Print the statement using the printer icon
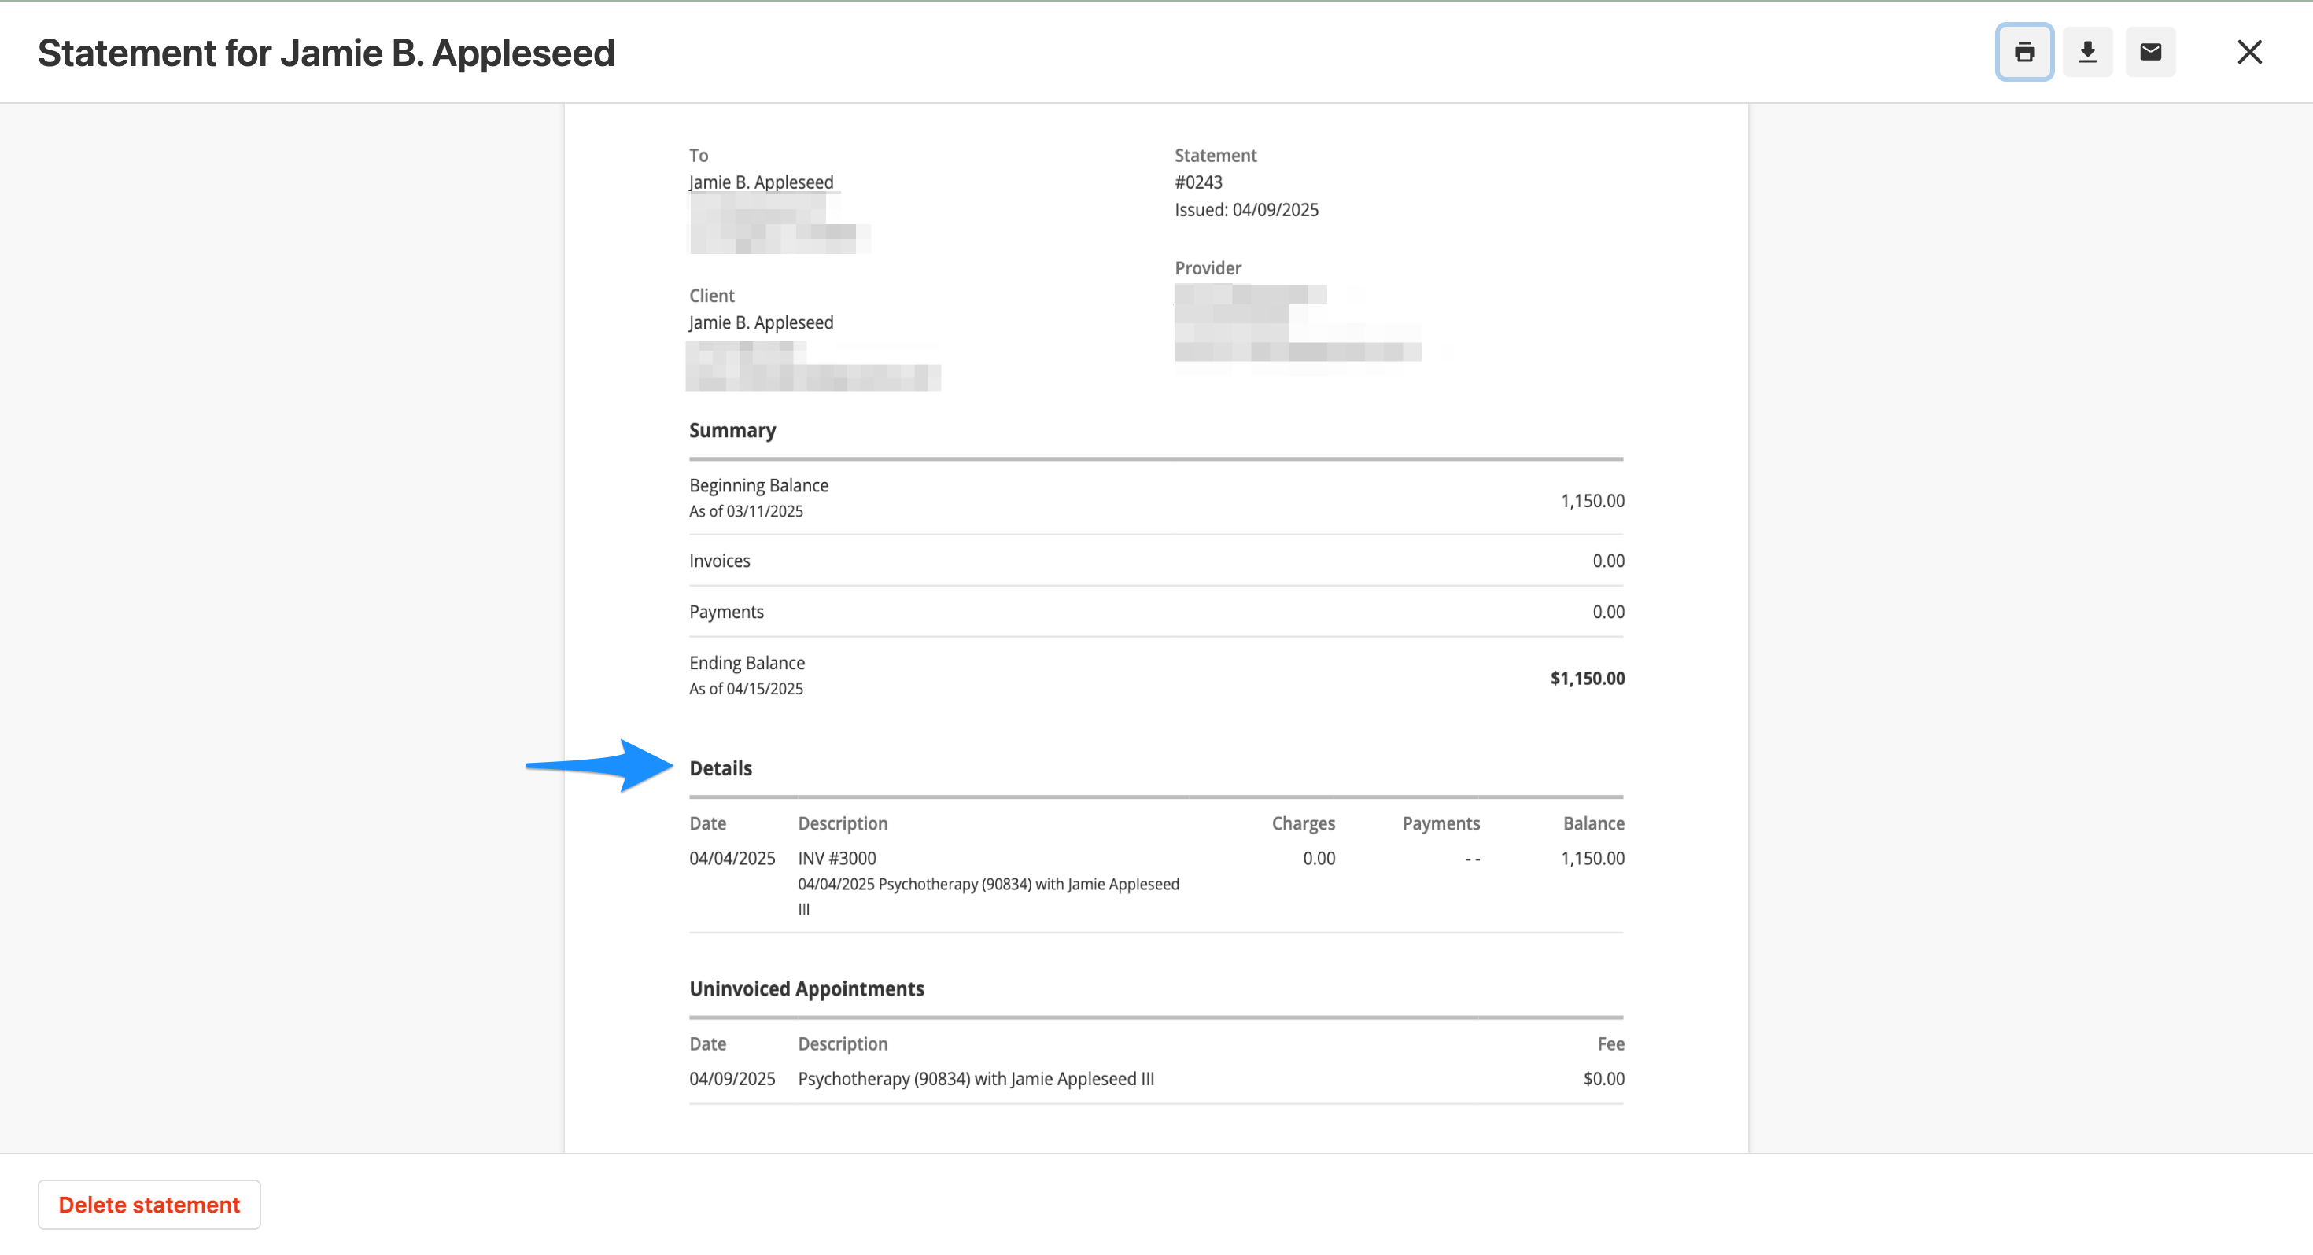The height and width of the screenshot is (1255, 2313). (2023, 52)
